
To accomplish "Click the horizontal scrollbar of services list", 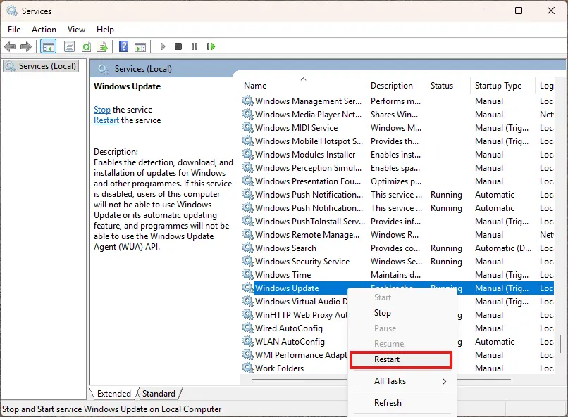I will pyautogui.click(x=300, y=380).
